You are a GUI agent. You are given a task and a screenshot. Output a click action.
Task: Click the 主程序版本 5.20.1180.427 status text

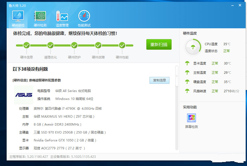point(29,156)
